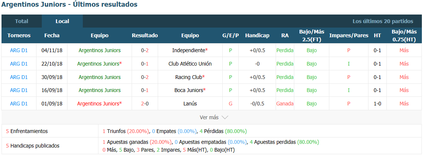Open the 0-1 result against Boca Juniors
The height and width of the screenshot is (155, 423).
coord(145,90)
